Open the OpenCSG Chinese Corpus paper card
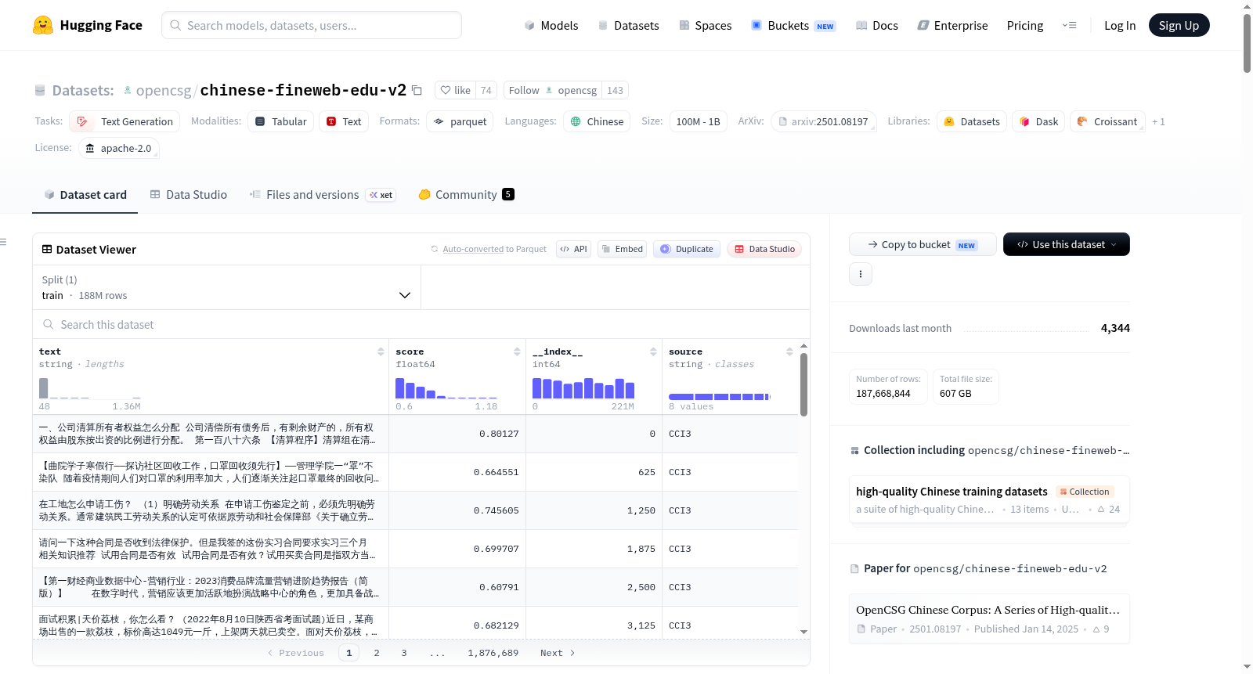This screenshot has height=674, width=1253. point(989,618)
